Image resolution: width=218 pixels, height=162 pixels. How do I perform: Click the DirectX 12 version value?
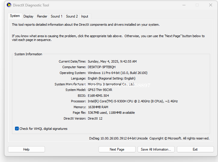[x=95, y=118]
